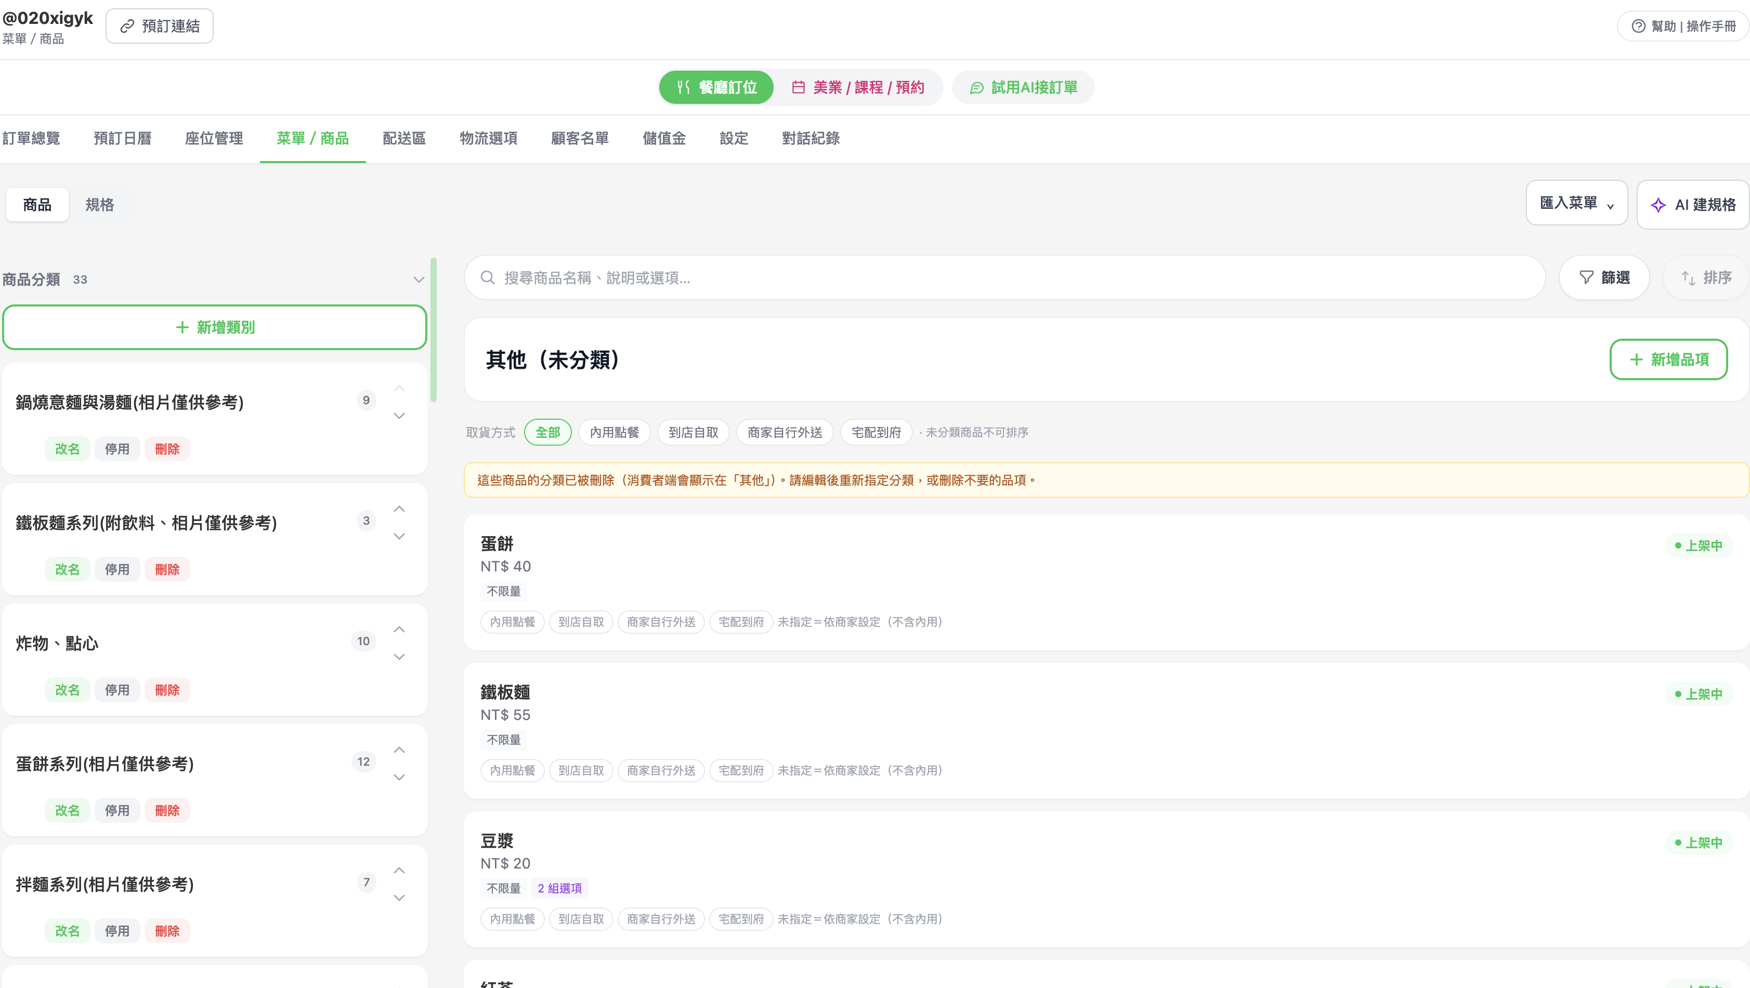This screenshot has width=1750, height=988.
Task: Click the funnel icon in 篩選
Action: (1586, 277)
